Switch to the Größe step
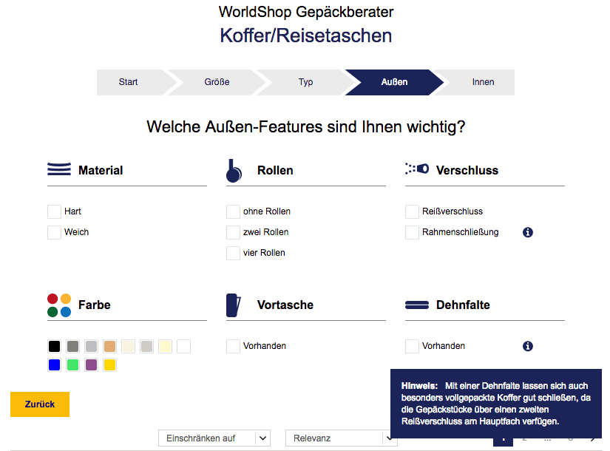 pyautogui.click(x=217, y=82)
